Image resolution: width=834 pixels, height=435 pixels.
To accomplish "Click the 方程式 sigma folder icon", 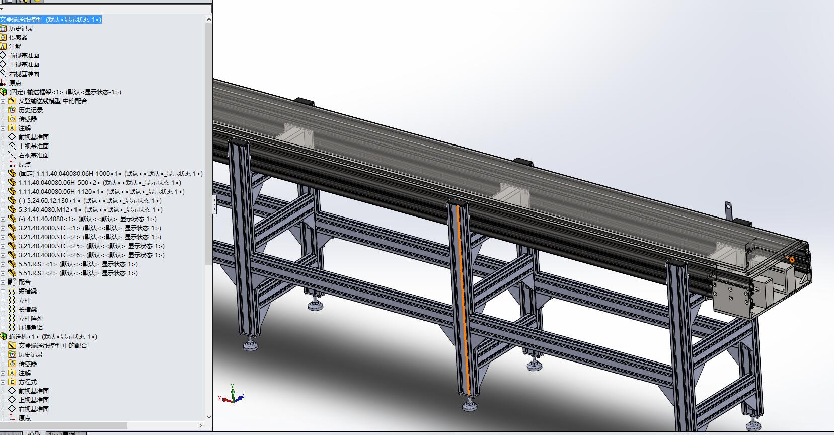I will tap(13, 382).
